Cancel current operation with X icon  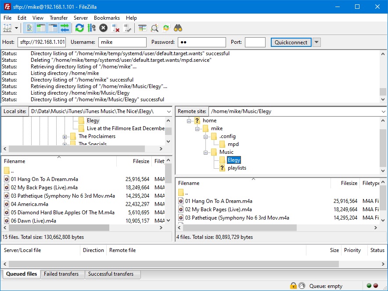(x=104, y=28)
